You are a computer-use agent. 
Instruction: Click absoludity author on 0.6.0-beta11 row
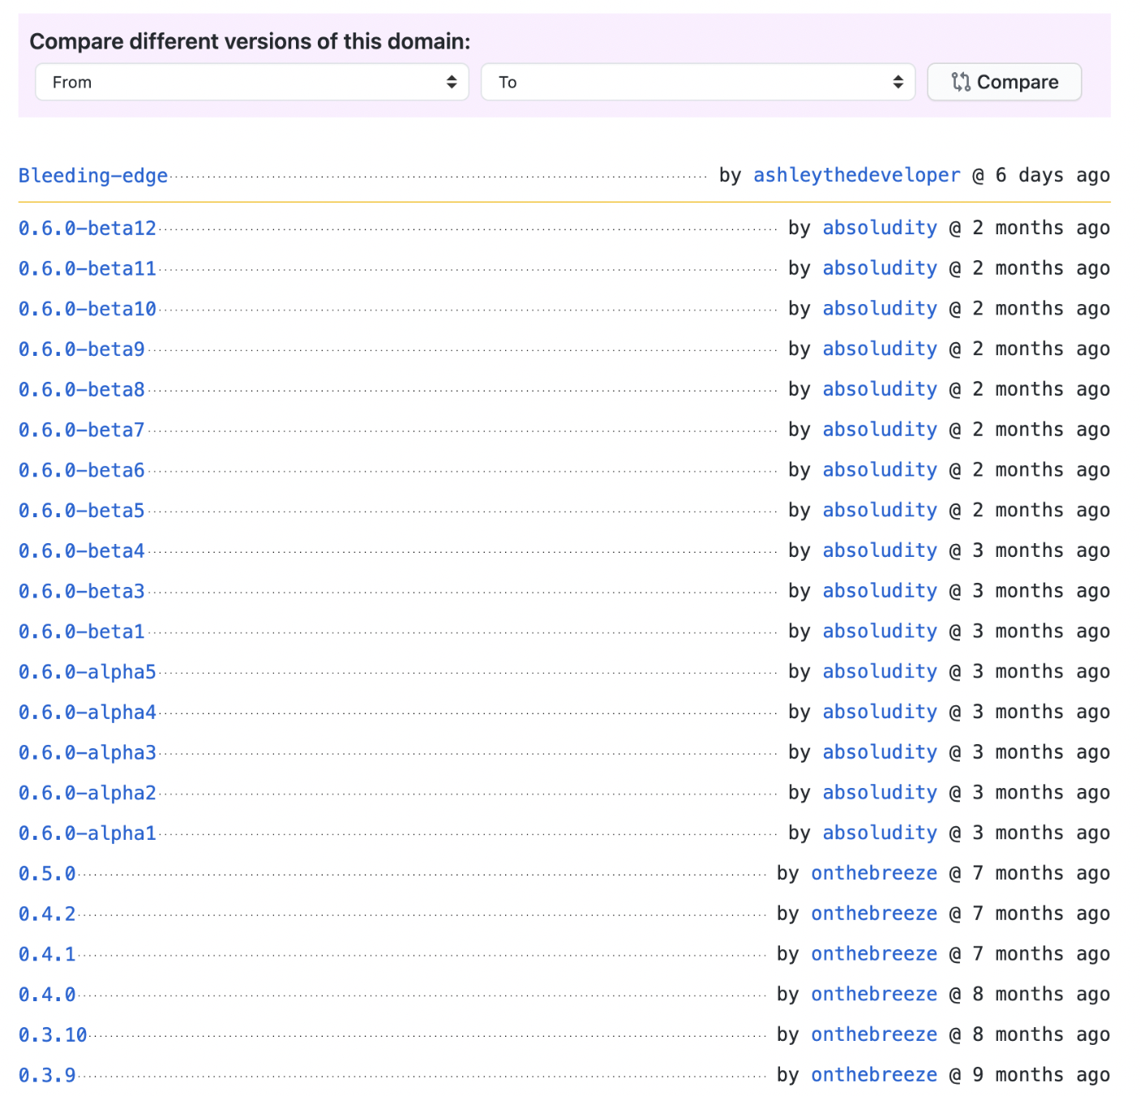[880, 268]
